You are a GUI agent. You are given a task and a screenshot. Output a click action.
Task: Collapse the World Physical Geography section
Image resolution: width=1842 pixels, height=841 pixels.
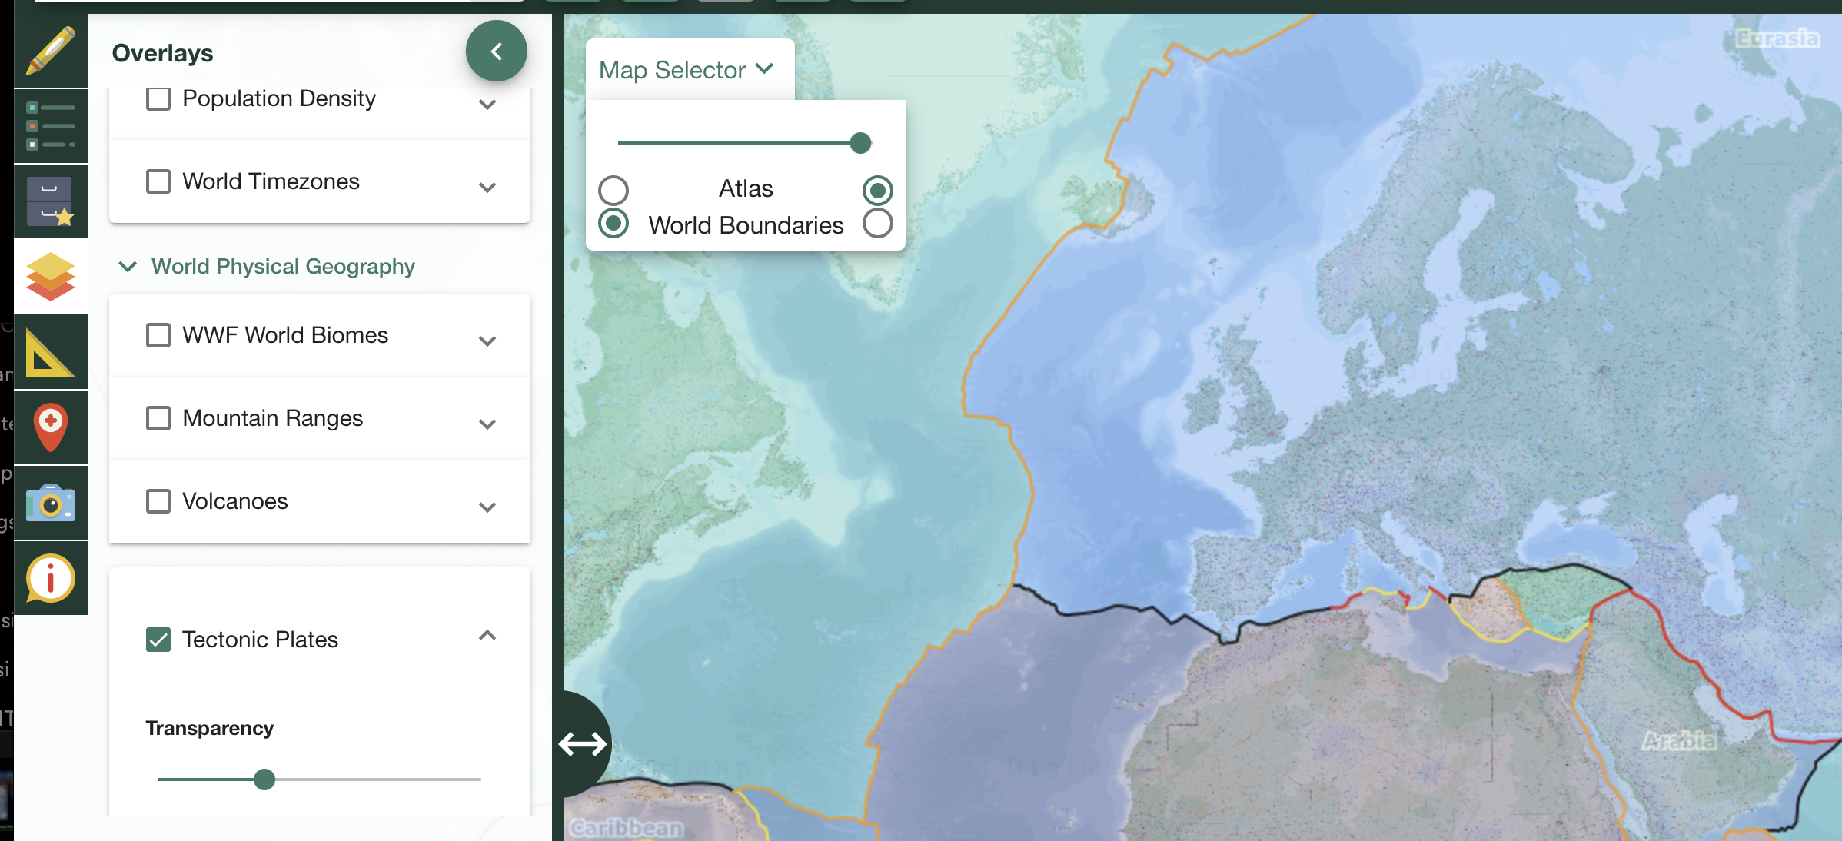[x=127, y=267]
